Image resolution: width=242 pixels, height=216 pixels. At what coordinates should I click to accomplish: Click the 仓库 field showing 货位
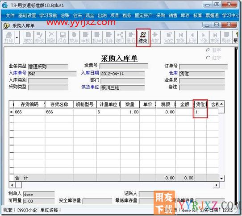(202, 74)
